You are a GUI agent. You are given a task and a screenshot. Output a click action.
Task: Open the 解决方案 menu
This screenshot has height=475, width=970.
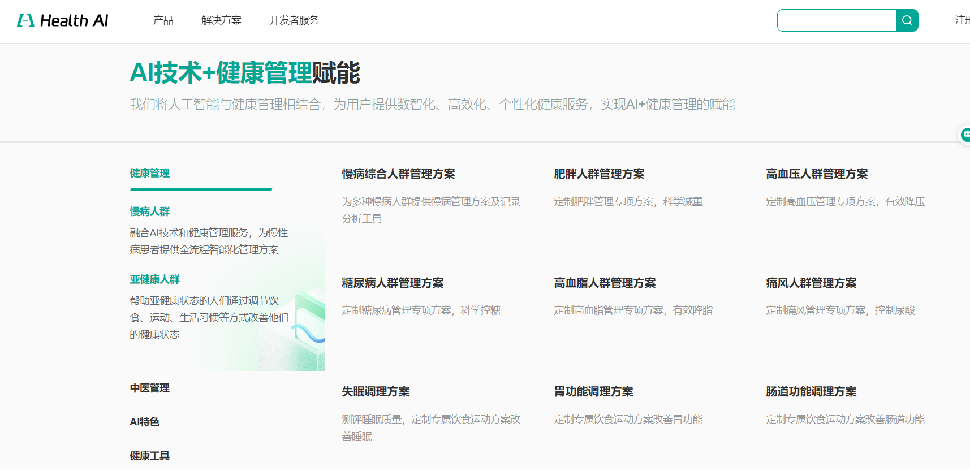coord(221,20)
